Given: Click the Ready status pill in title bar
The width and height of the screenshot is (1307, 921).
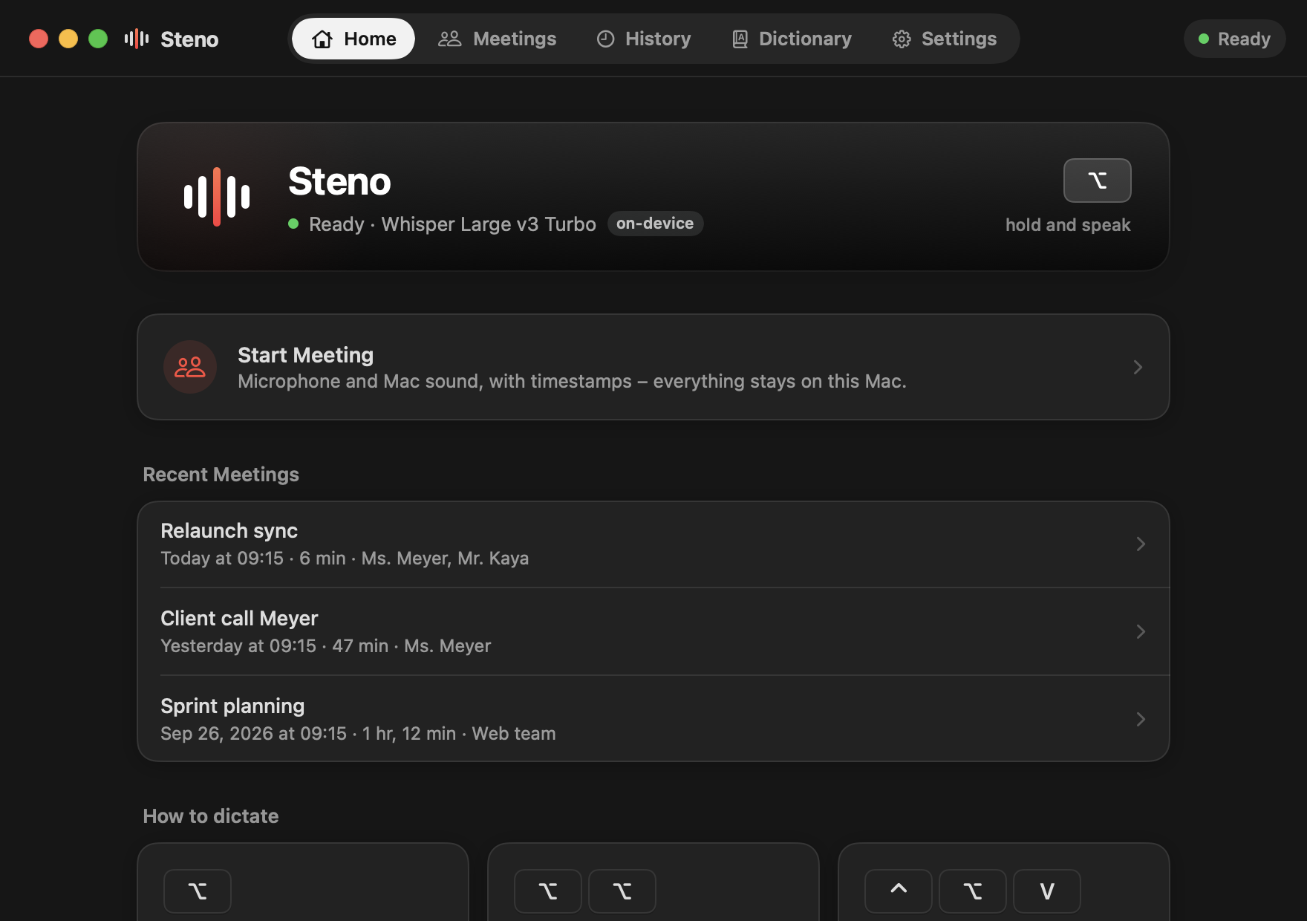Looking at the screenshot, I should click(x=1234, y=39).
